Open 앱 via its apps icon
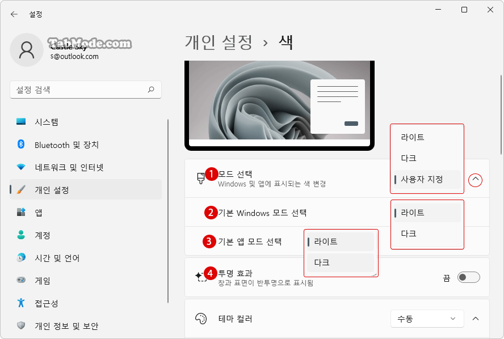This screenshot has height=339, width=504. [x=21, y=212]
